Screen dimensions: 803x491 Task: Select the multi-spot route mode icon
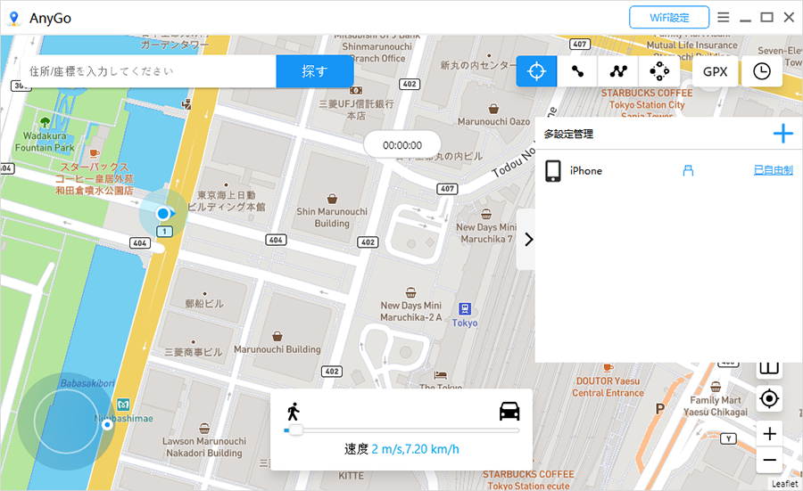(617, 71)
